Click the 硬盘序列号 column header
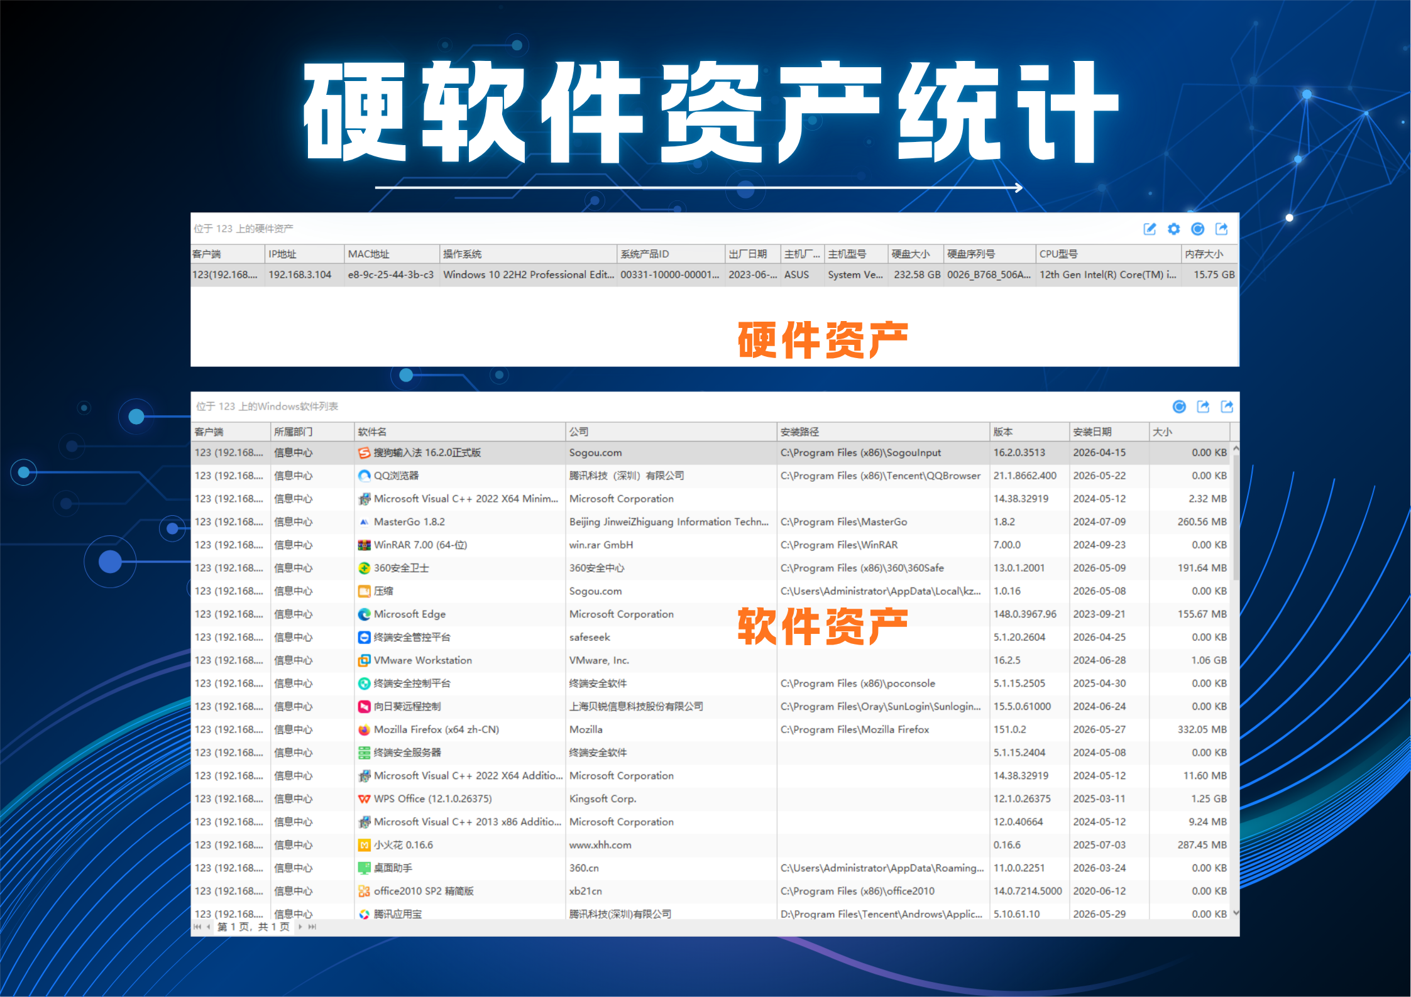The image size is (1411, 997). point(989,254)
